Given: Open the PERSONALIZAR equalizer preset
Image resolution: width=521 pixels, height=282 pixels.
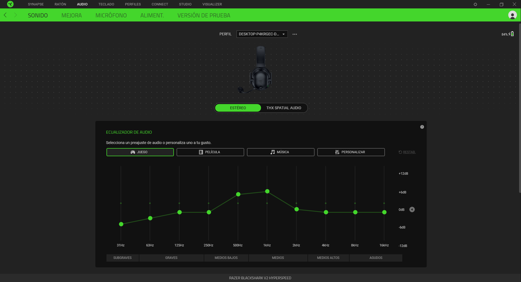Looking at the screenshot, I should 351,152.
